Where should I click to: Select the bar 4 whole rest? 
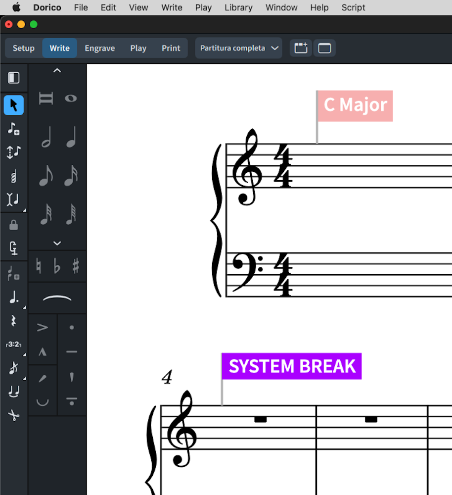click(x=260, y=420)
